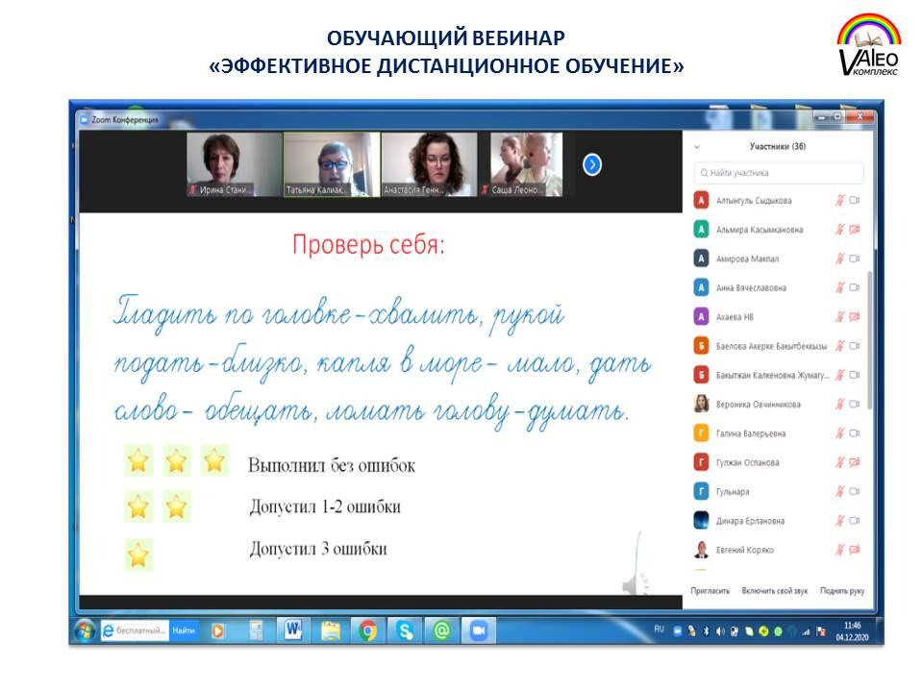Viewport: 923px width, 692px height.
Task: Click the Найти участника search field
Action: pos(778,173)
